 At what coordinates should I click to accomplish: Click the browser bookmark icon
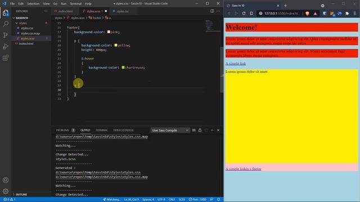(x=251, y=13)
